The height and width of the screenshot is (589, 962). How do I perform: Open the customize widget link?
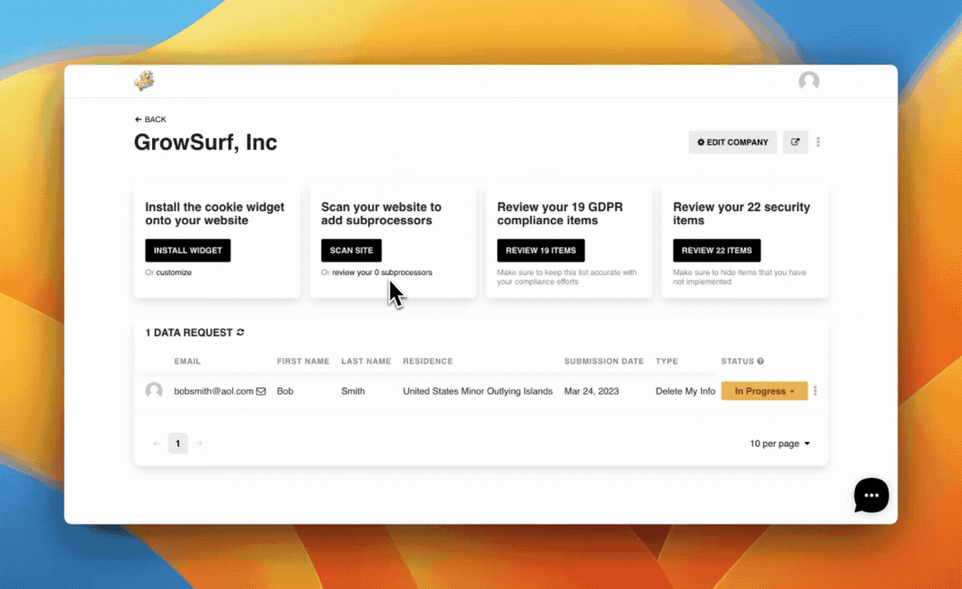click(x=174, y=273)
